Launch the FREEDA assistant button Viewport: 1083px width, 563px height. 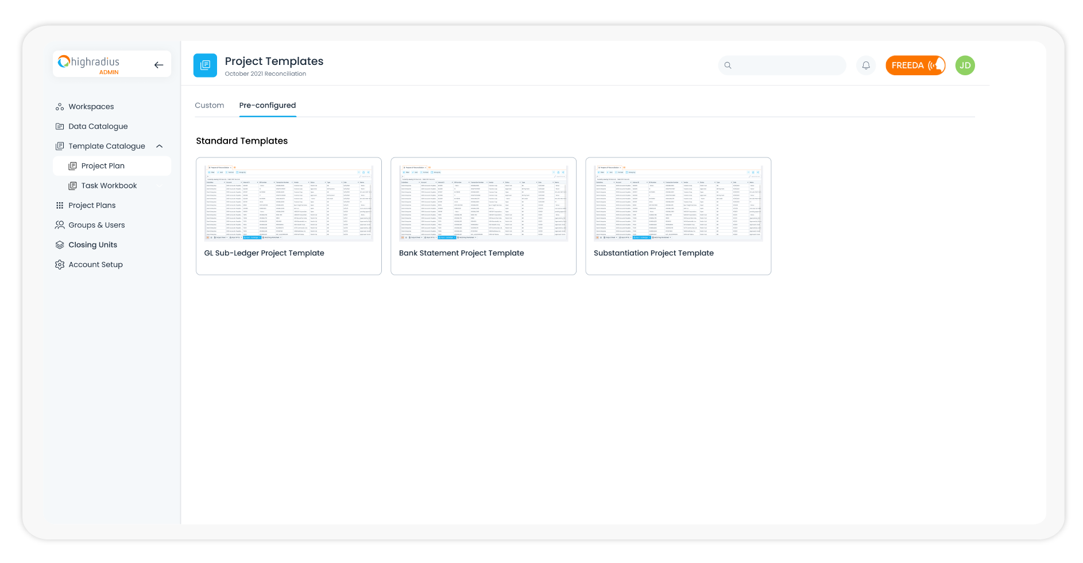(x=915, y=65)
